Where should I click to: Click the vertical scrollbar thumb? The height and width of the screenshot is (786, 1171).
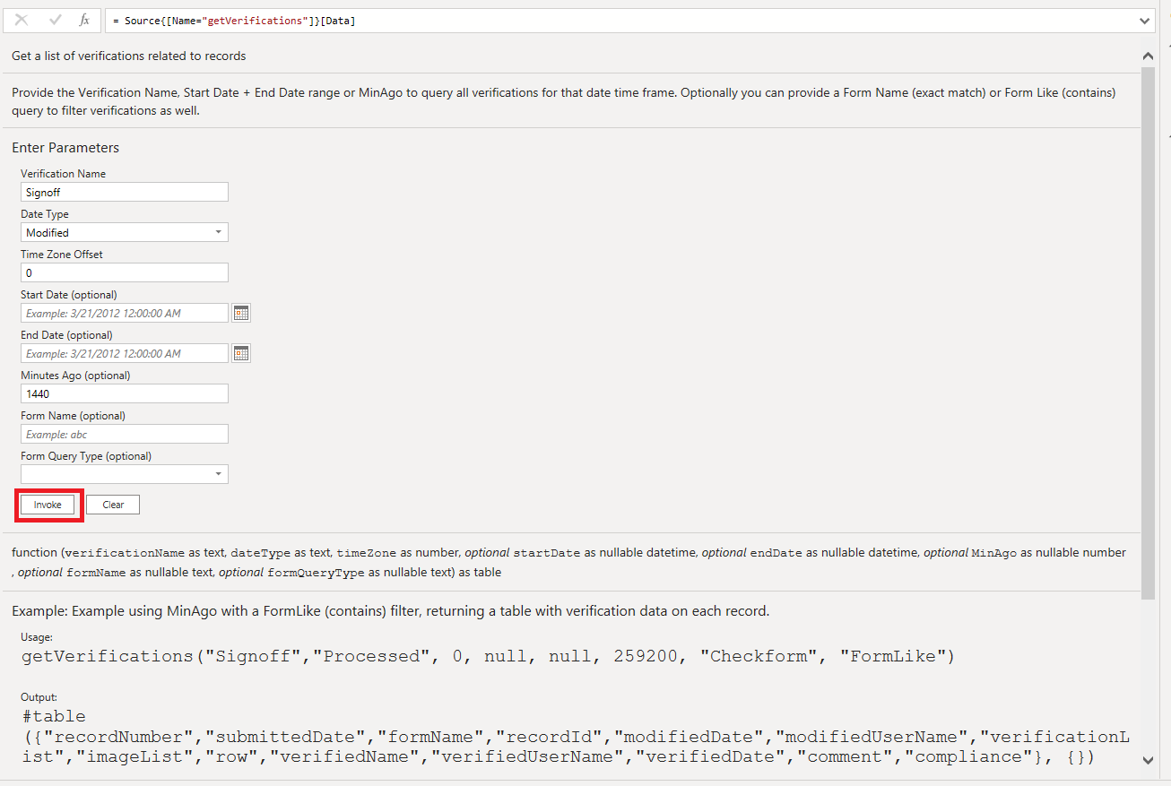tap(1149, 332)
